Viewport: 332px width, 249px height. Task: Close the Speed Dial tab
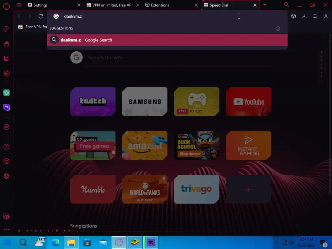[255, 5]
